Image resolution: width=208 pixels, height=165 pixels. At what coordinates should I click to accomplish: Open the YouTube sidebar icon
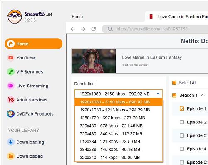point(11,58)
